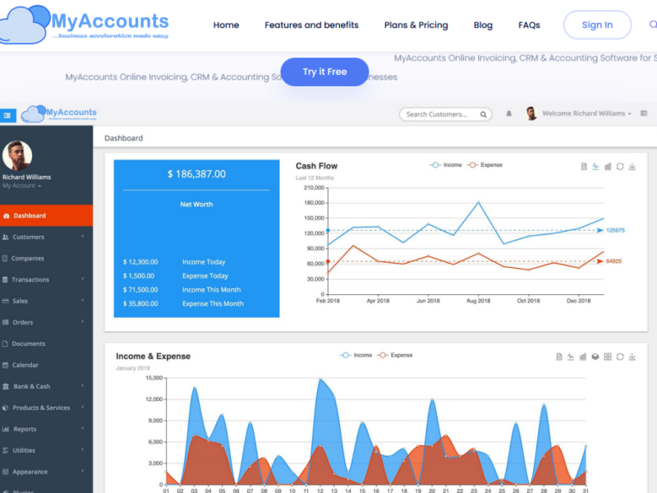Switch Income & Expense to bar chart

click(583, 357)
